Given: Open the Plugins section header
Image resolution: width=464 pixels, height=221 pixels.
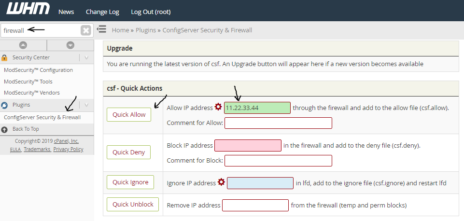Looking at the screenshot, I should [x=21, y=105].
